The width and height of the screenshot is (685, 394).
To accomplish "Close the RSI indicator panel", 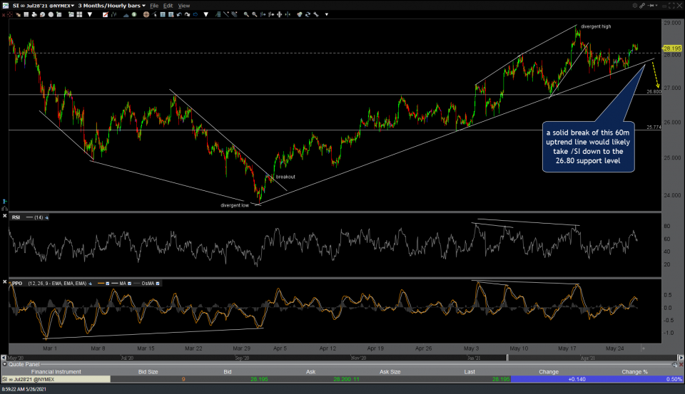I will pos(5,217).
